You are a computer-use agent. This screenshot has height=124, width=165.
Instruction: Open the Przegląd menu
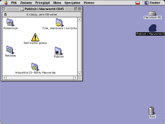coord(43,3)
